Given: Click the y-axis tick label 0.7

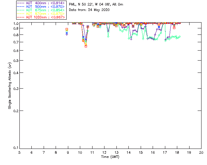Looking at the screenshot, I should (16, 42).
